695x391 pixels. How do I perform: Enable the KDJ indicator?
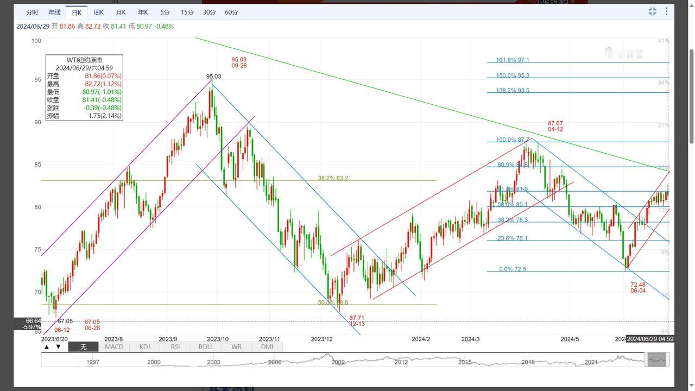pyautogui.click(x=144, y=346)
